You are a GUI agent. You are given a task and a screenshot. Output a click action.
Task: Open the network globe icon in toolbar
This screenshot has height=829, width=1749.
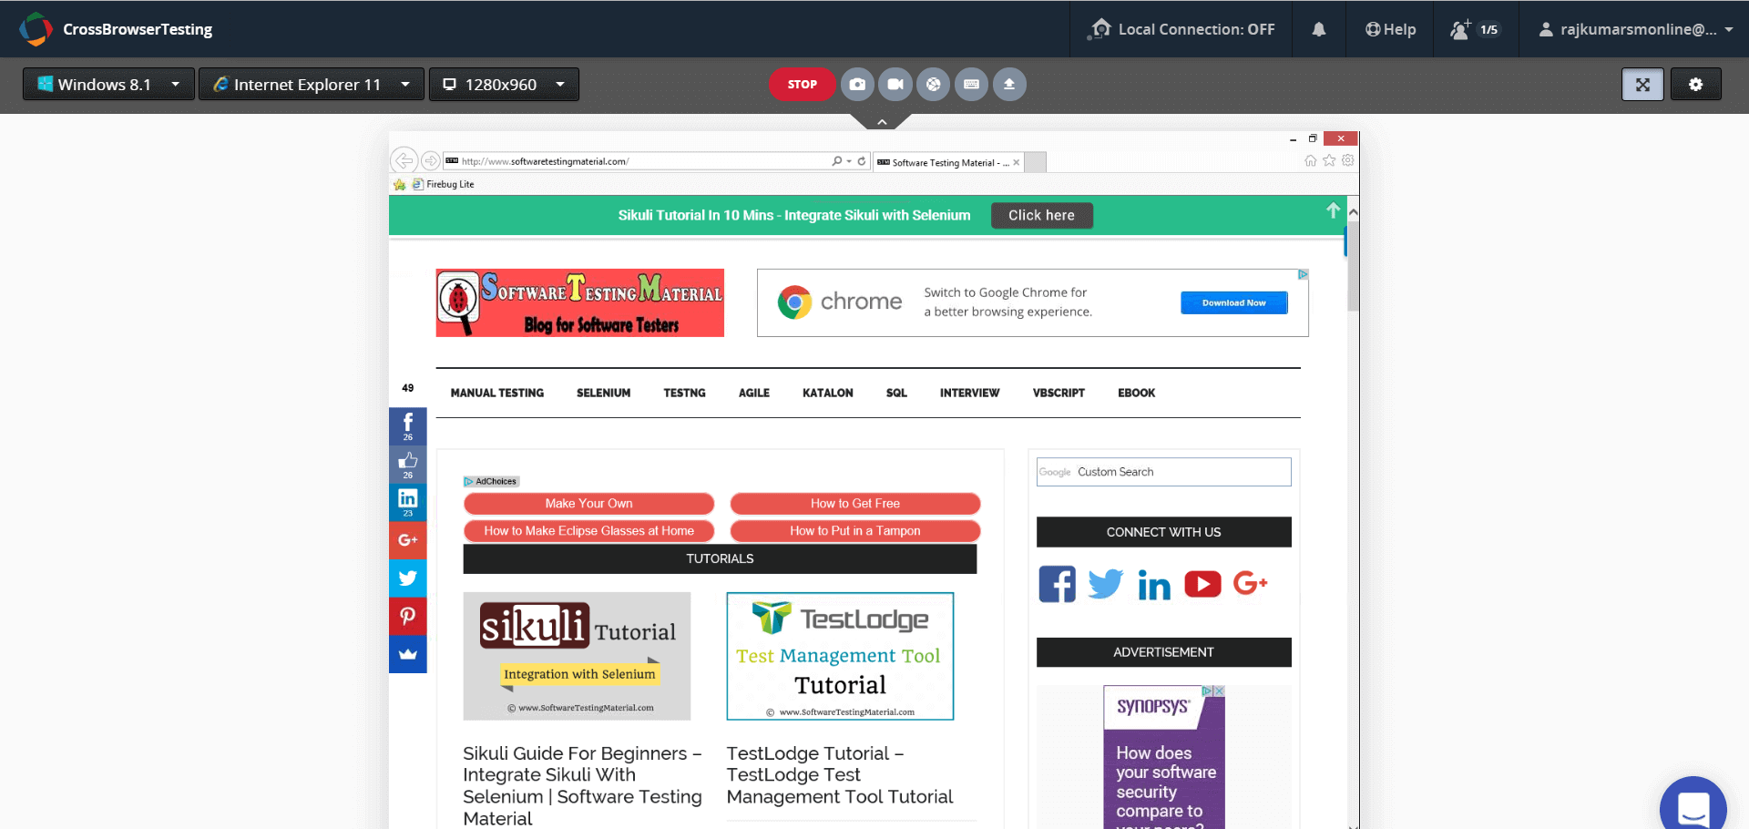(x=933, y=84)
